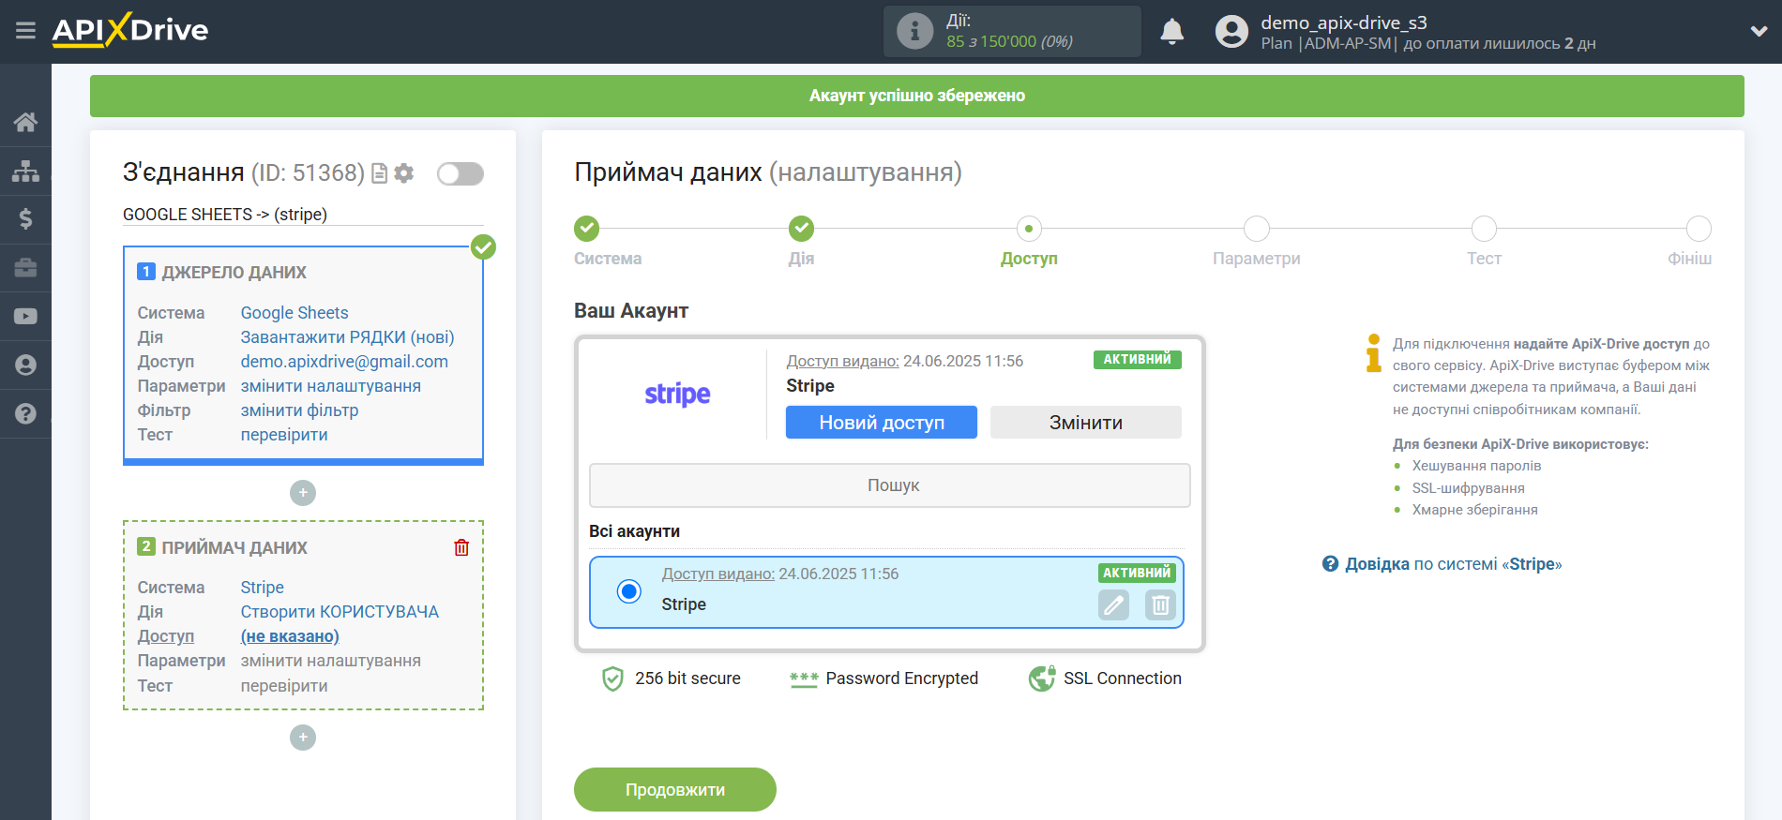Delete the data receiver block
Viewport: 1782px width, 820px height.
(x=461, y=547)
